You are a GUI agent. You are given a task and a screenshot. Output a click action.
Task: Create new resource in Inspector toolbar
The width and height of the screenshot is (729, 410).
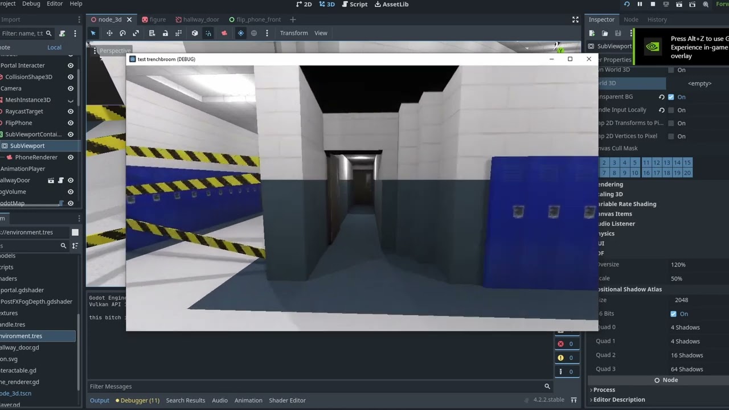coord(592,34)
